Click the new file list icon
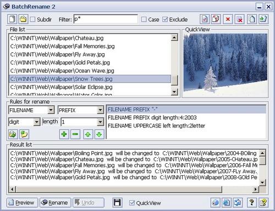Screen dimensions: 275x211 point(12,19)
